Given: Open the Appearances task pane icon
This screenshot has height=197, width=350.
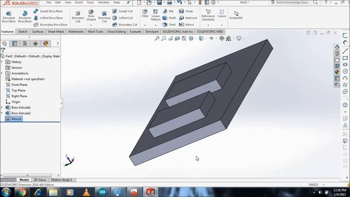Looking at the screenshot, I should point(337,72).
